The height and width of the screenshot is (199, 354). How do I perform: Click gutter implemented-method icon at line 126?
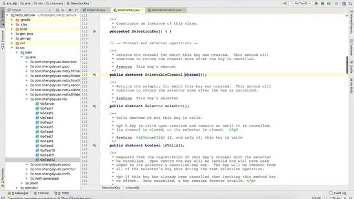[x=95, y=75]
